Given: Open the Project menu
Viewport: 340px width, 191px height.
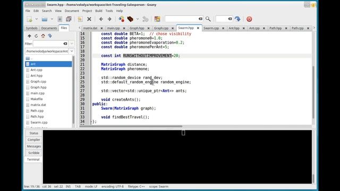Looking at the screenshot, I should point(87,11).
